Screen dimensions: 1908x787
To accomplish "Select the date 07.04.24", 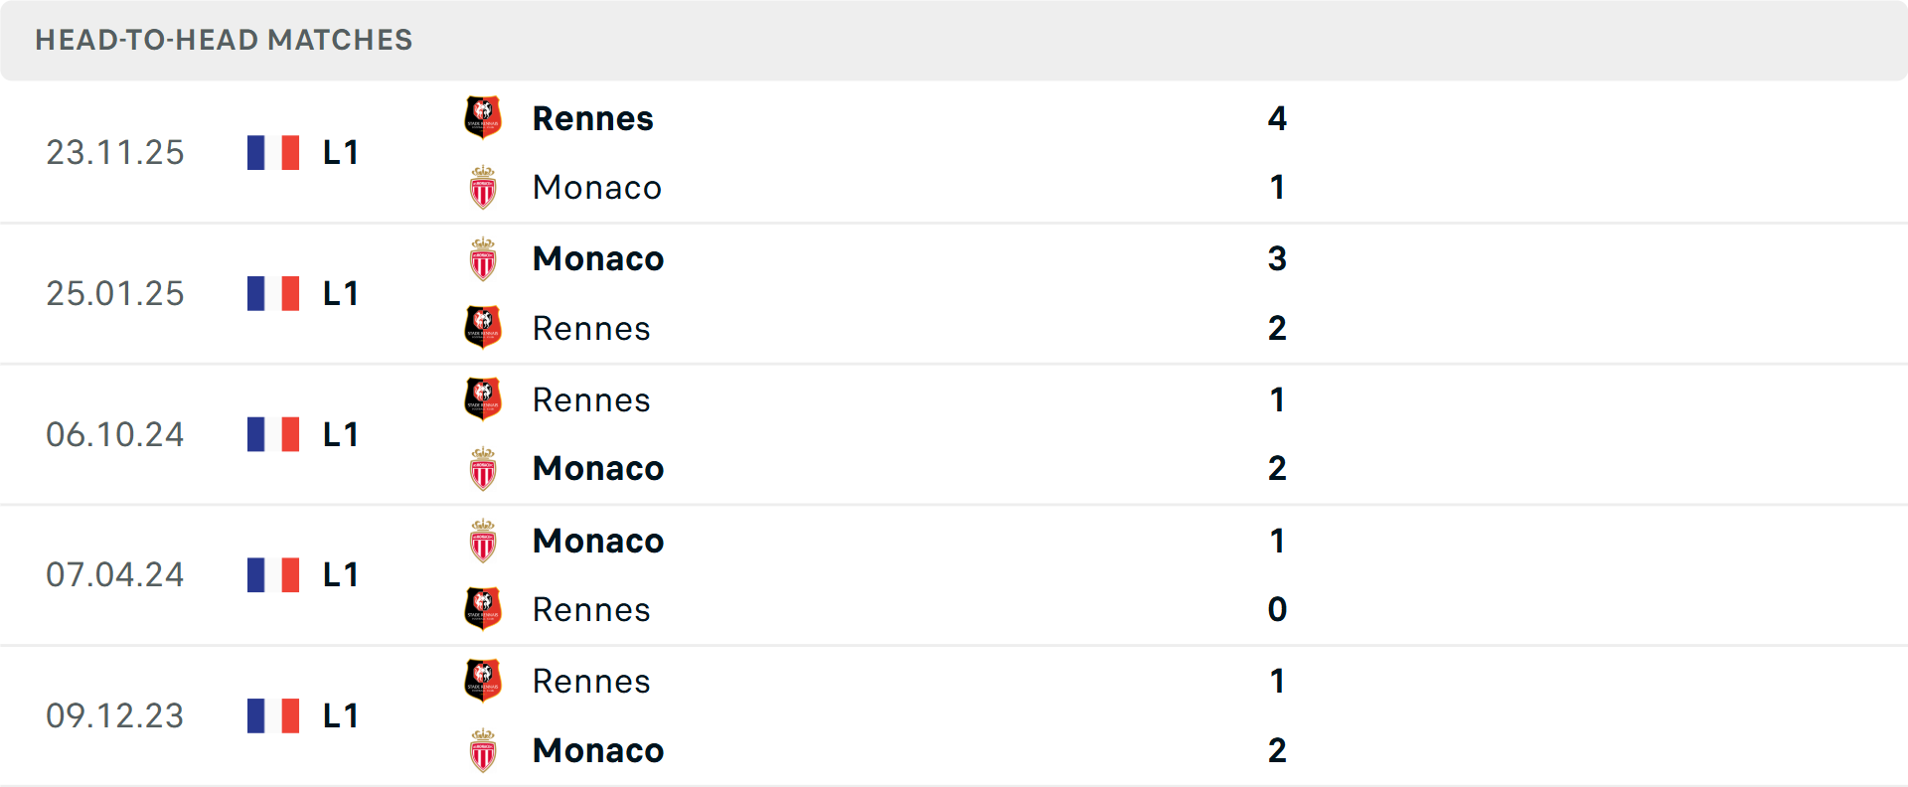I will (x=115, y=574).
